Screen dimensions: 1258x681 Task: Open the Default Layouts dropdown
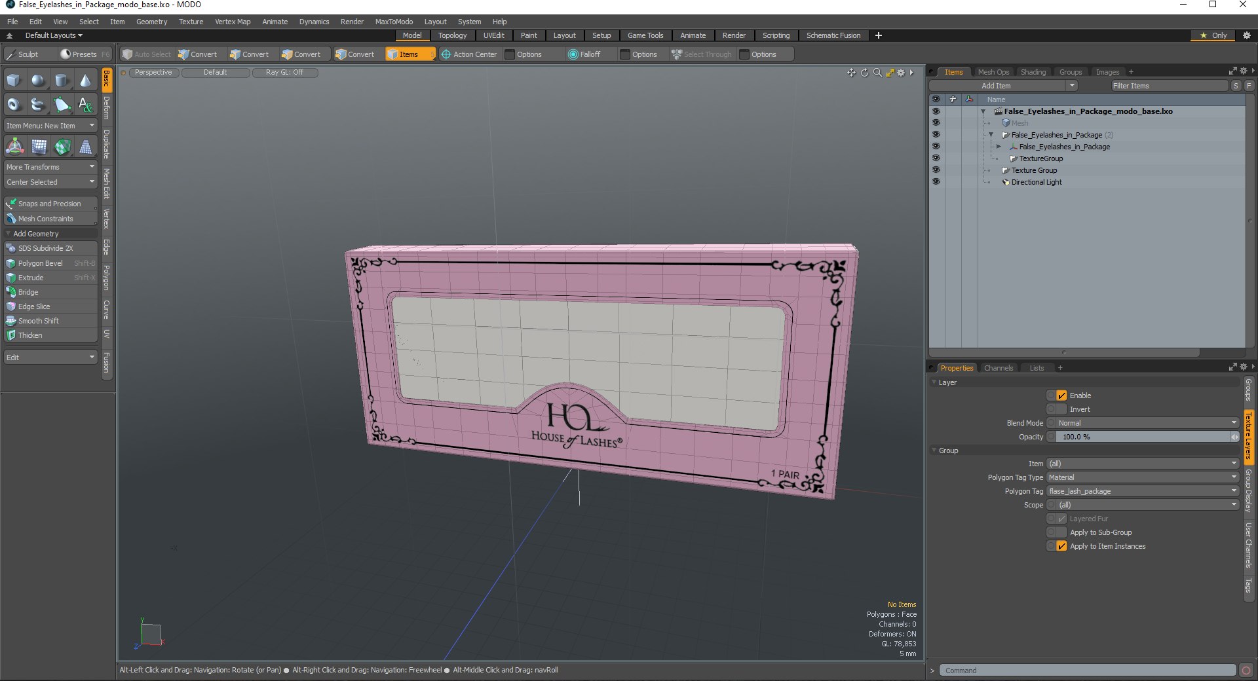54,35
